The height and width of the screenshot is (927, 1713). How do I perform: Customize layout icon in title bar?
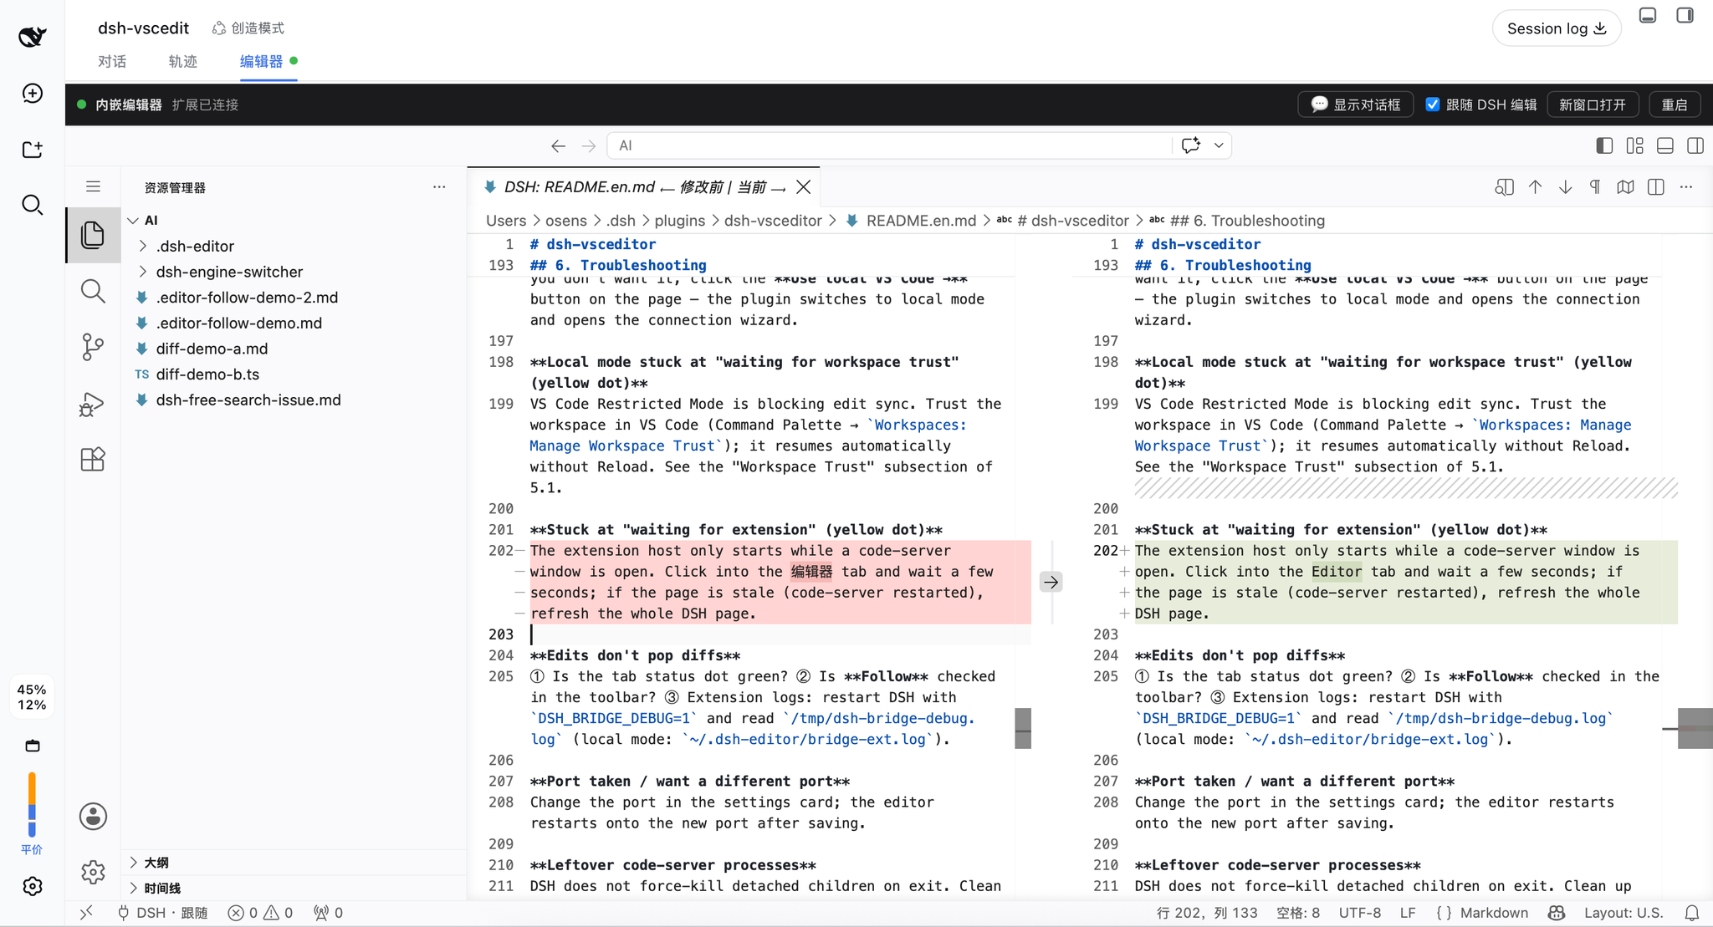click(x=1635, y=145)
